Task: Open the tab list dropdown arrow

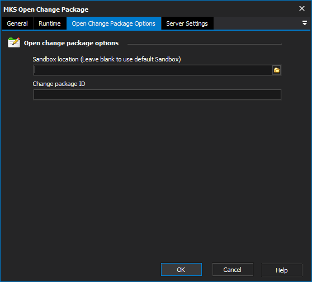Action: click(304, 23)
